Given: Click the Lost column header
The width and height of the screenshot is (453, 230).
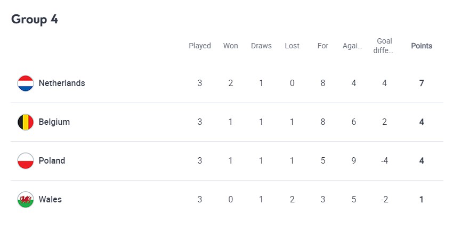Looking at the screenshot, I should 292,46.
